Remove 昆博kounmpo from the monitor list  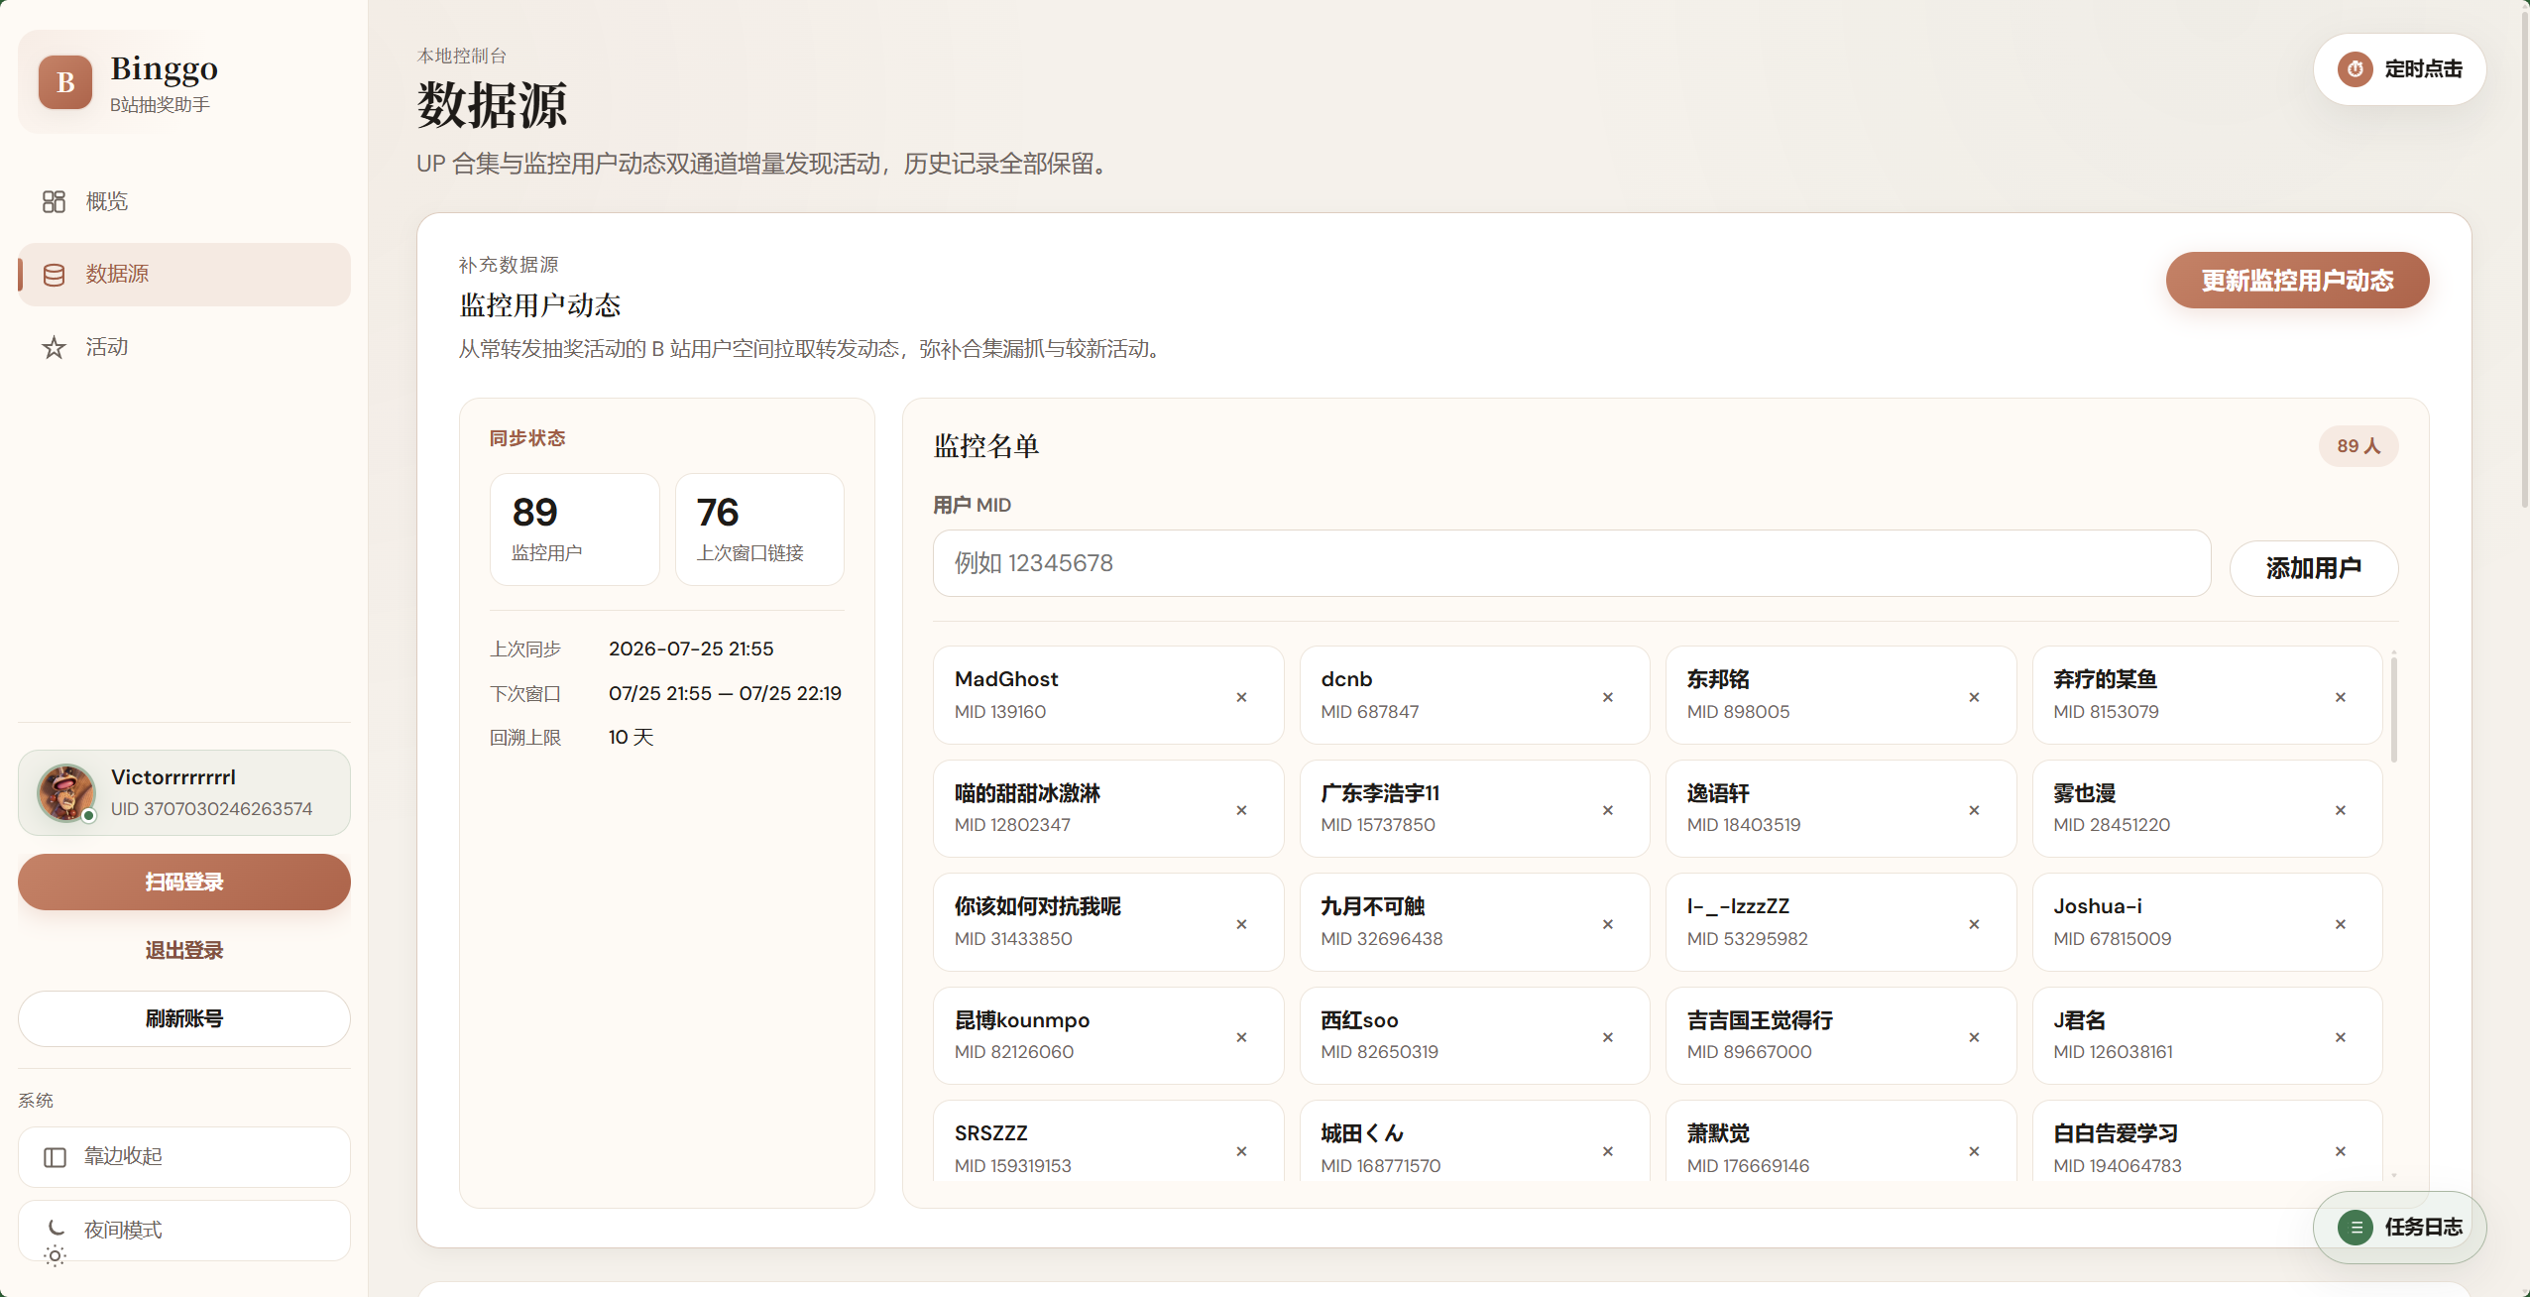1241,1037
